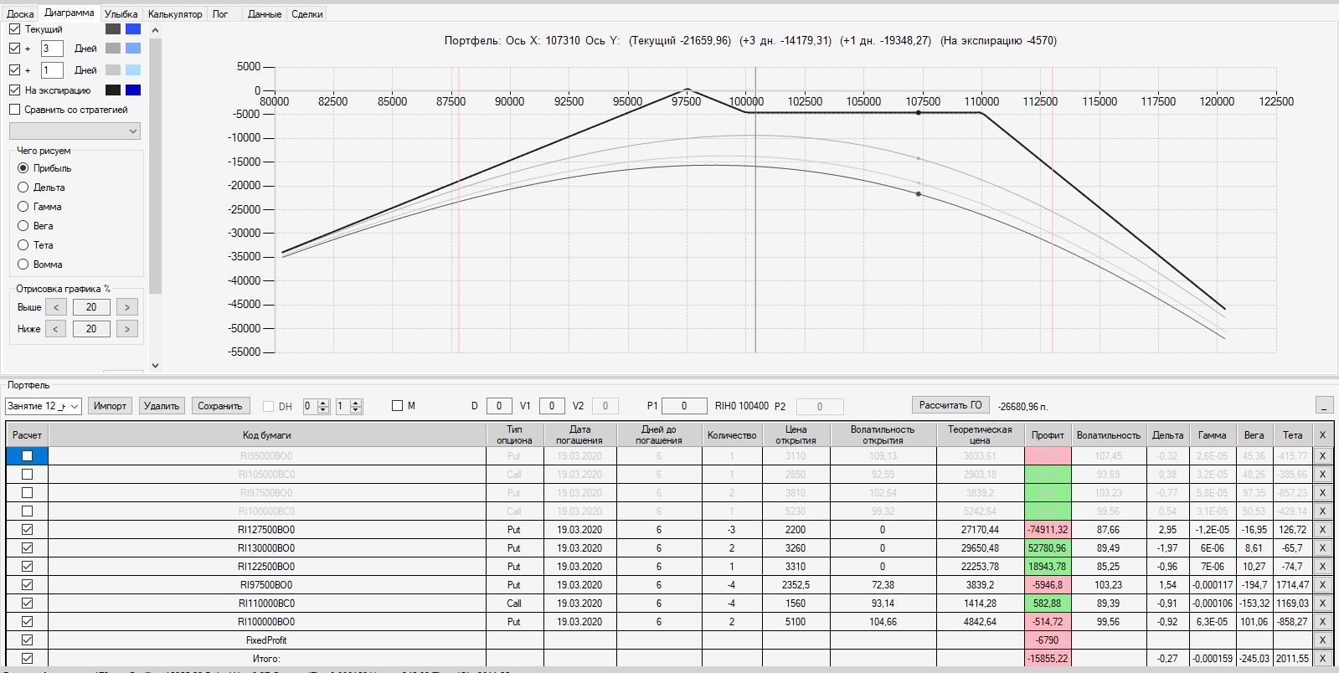Screen dimensions: 1339x673
Task: Decrease the Выше percentage with the left arrow
Action: pyautogui.click(x=56, y=307)
